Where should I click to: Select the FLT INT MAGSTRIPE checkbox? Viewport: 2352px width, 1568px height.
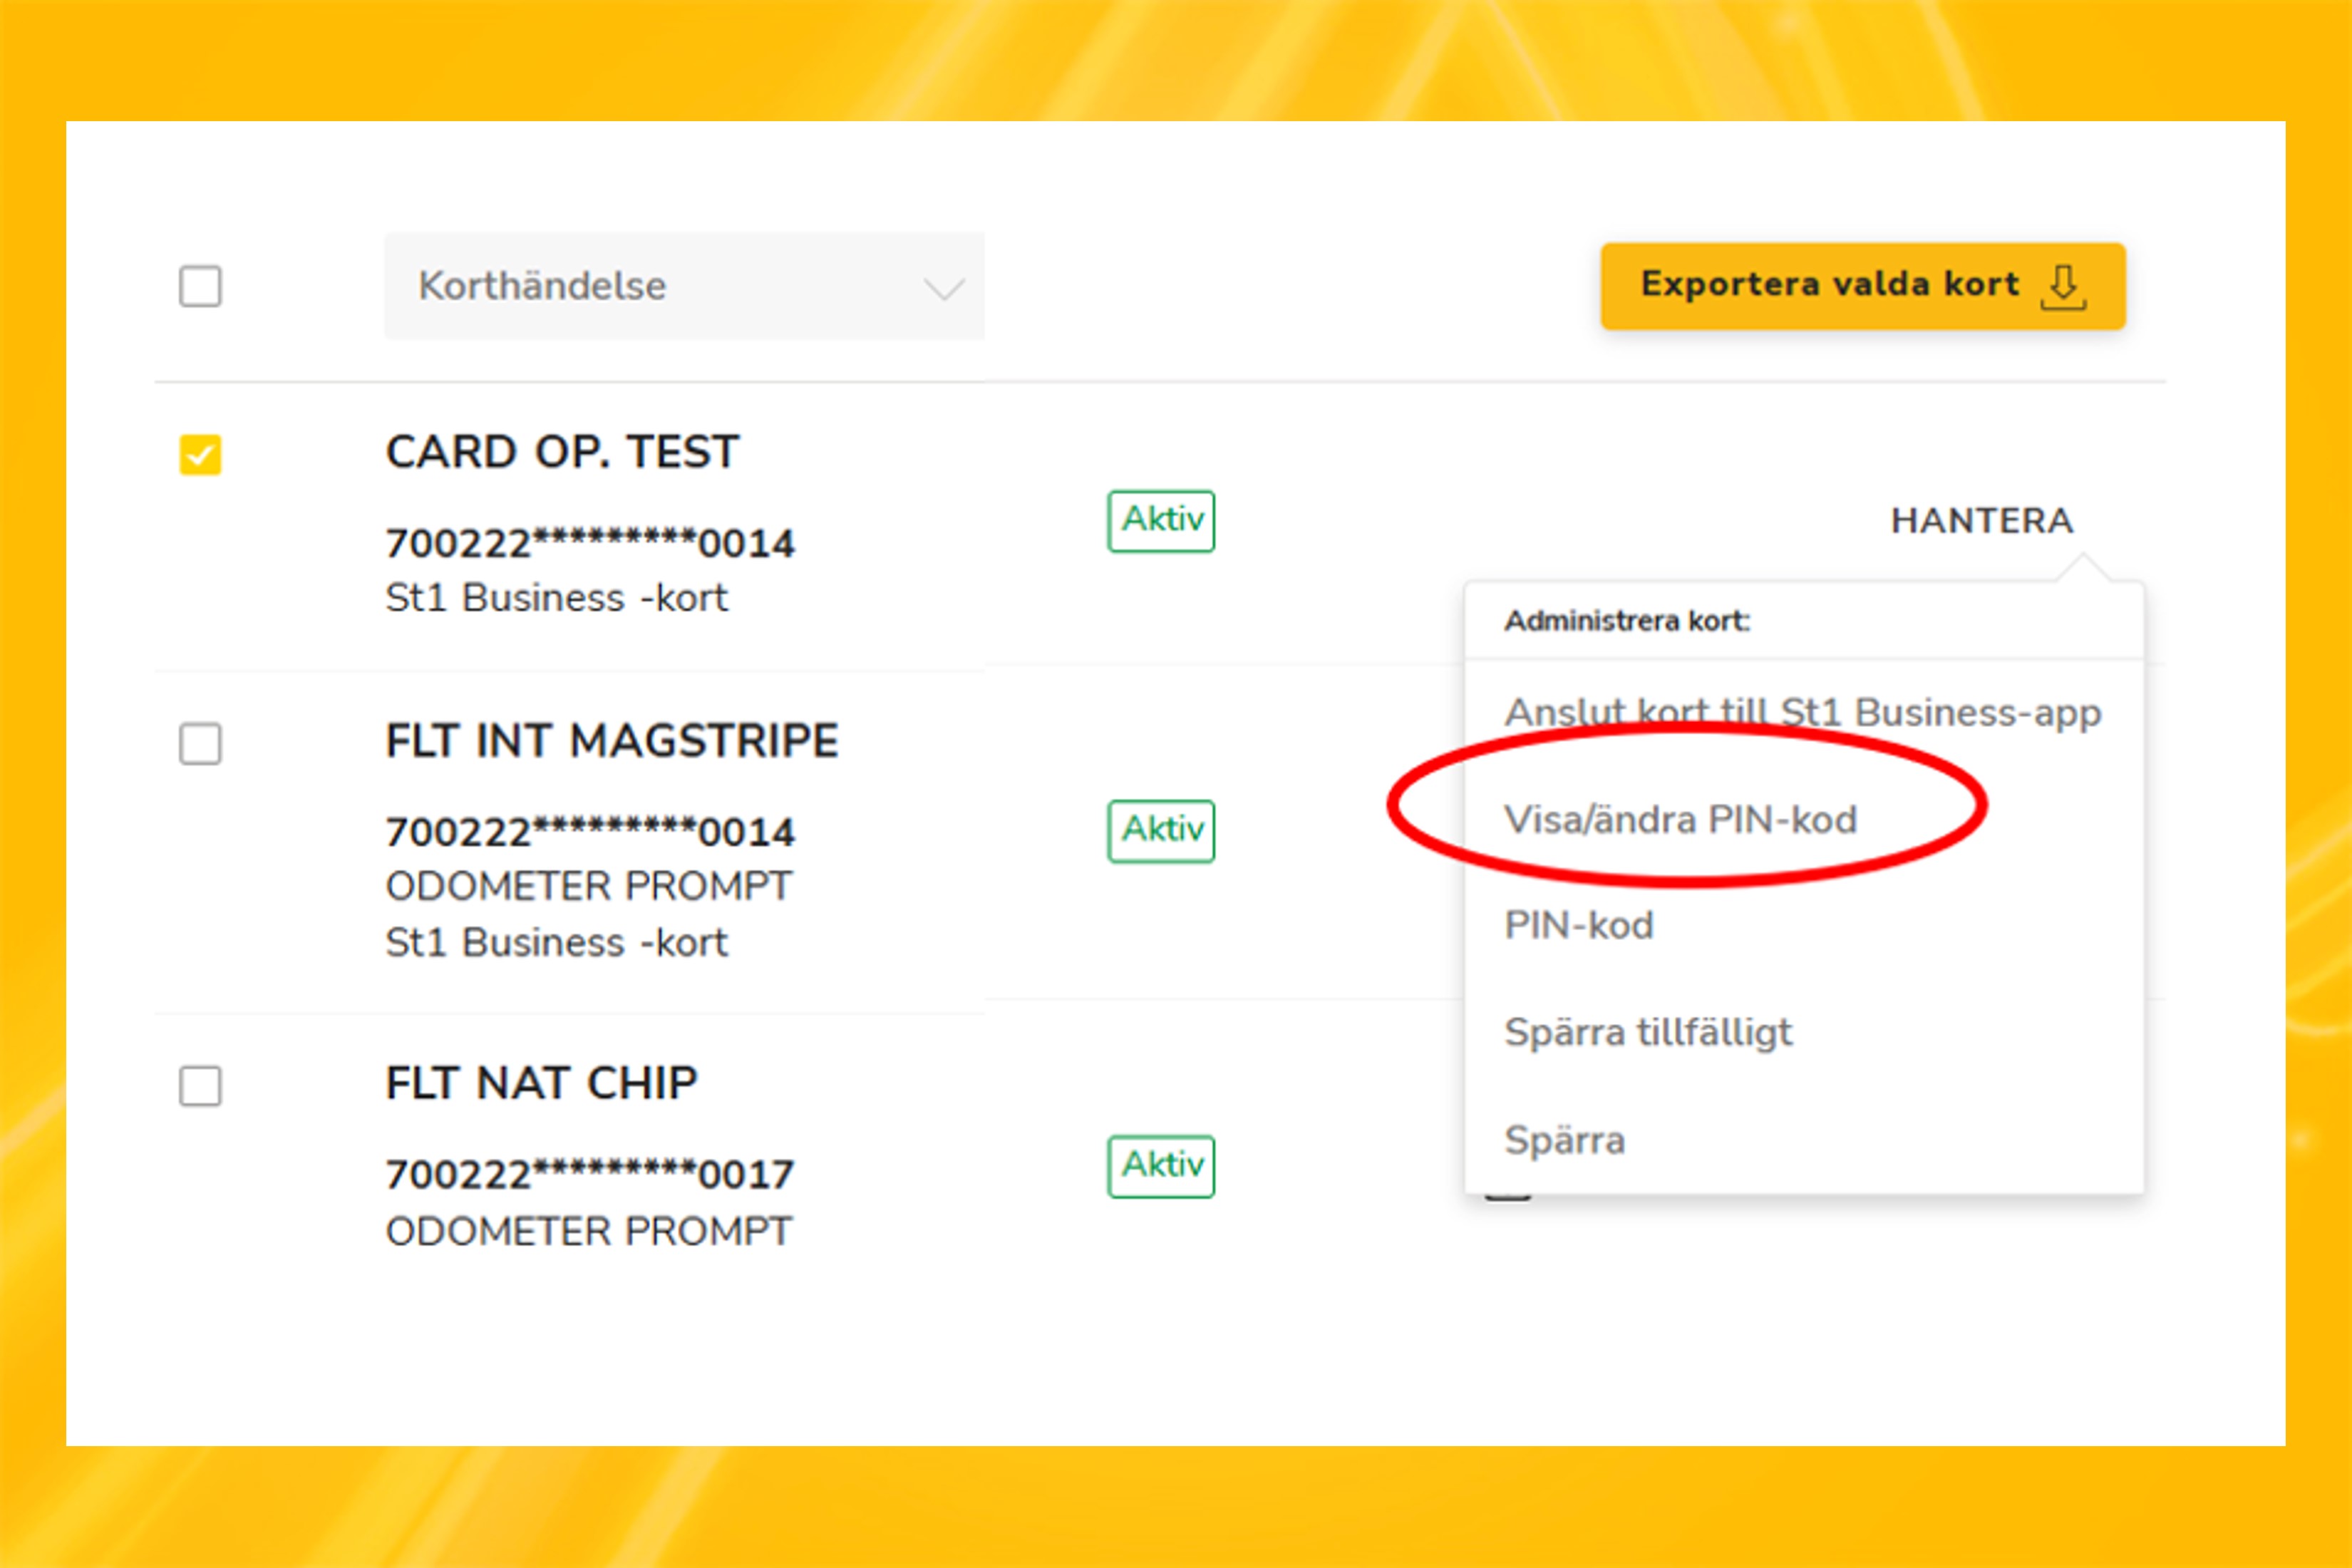[x=200, y=744]
